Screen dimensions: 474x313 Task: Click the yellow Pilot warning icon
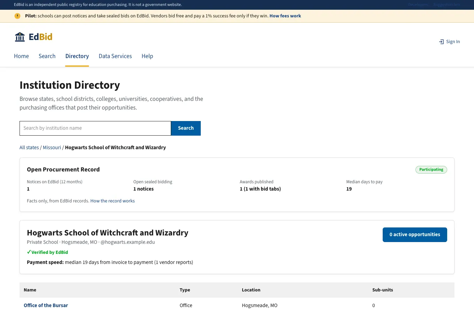tap(17, 16)
